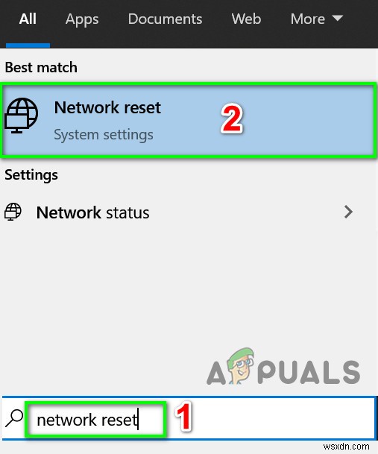Click the Network status globe icon
Image resolution: width=378 pixels, height=454 pixels.
[13, 212]
